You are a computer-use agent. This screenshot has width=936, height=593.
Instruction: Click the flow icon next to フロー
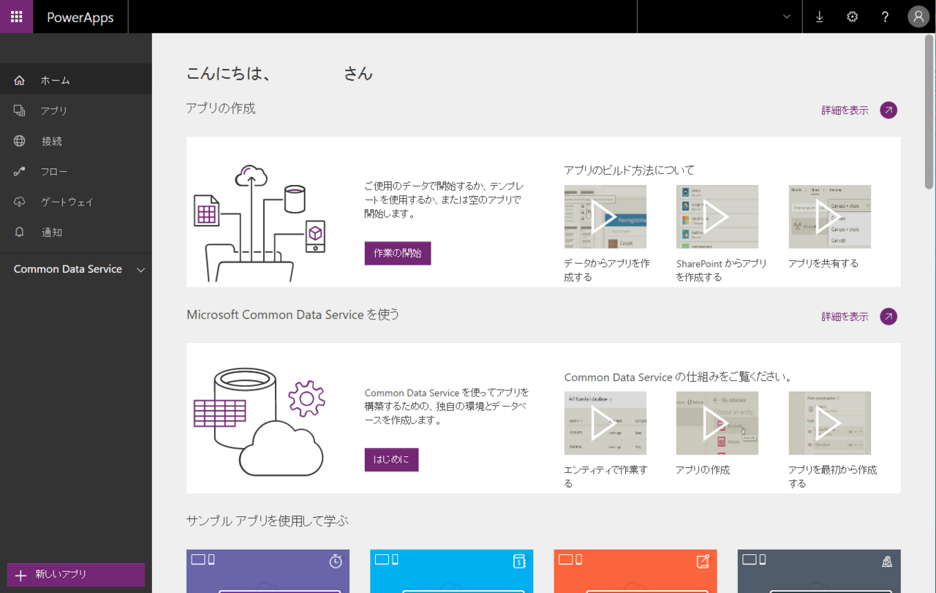point(20,171)
